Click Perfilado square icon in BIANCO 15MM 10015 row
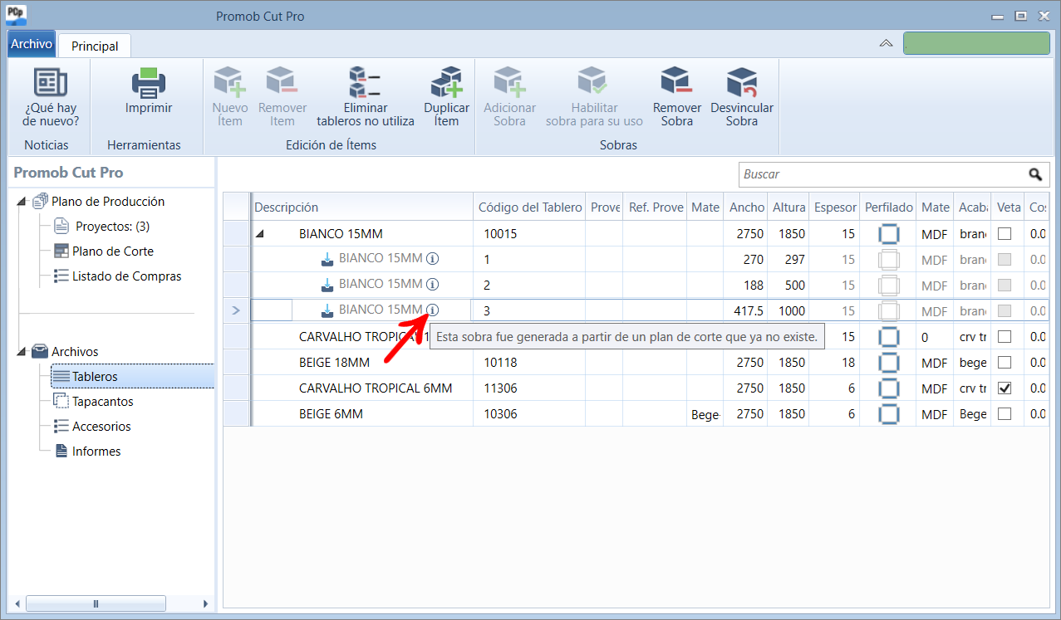 (x=889, y=234)
